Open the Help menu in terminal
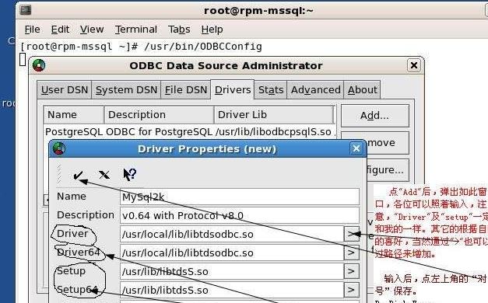 pos(212,30)
